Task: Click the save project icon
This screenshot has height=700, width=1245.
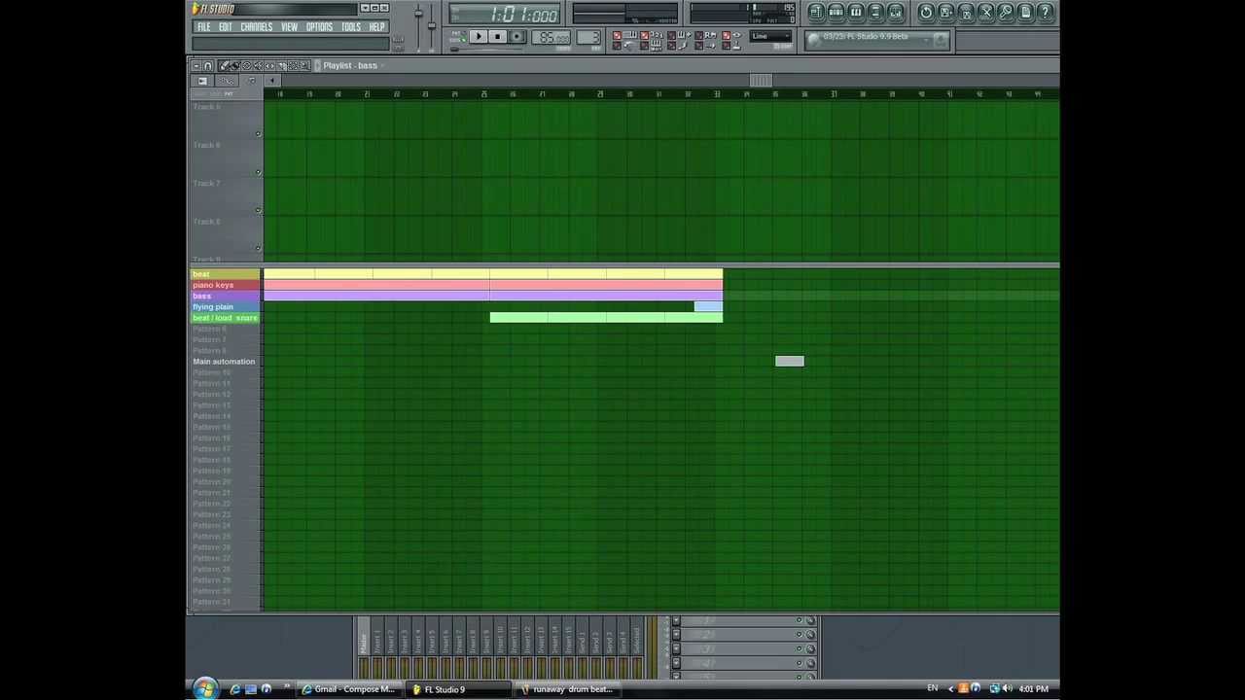Action: pos(945,12)
